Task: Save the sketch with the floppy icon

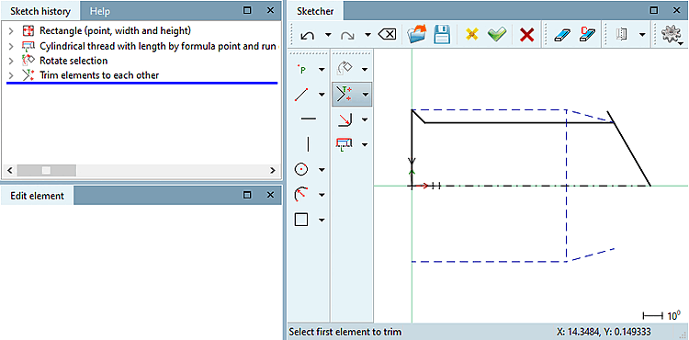Action: [x=443, y=34]
